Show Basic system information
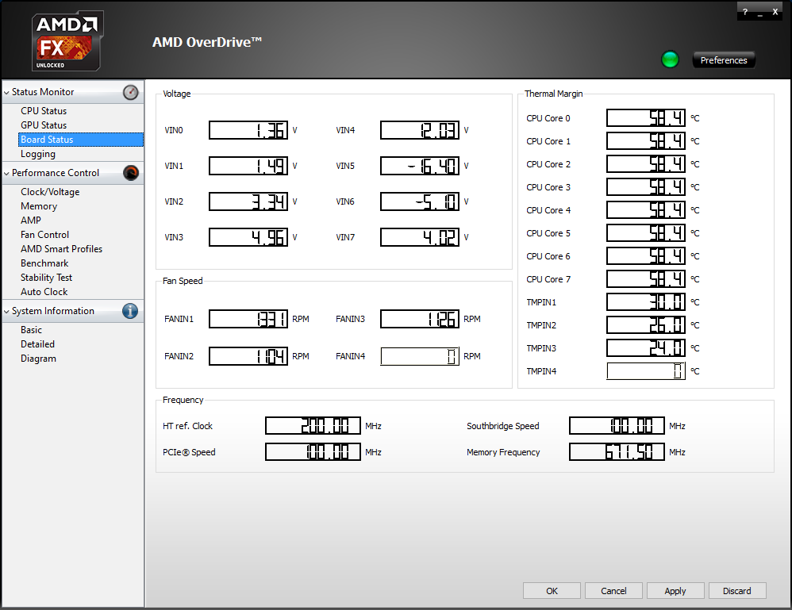792x610 pixels. coord(31,330)
